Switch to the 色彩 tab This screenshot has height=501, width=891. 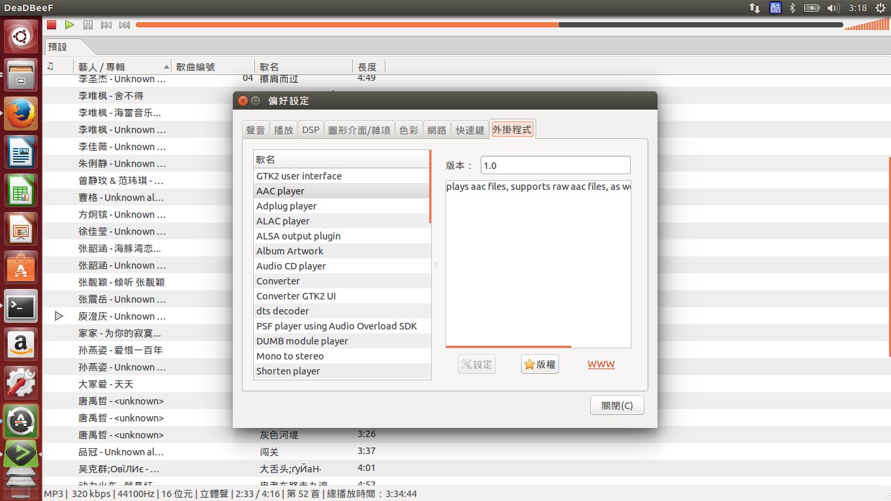(408, 130)
